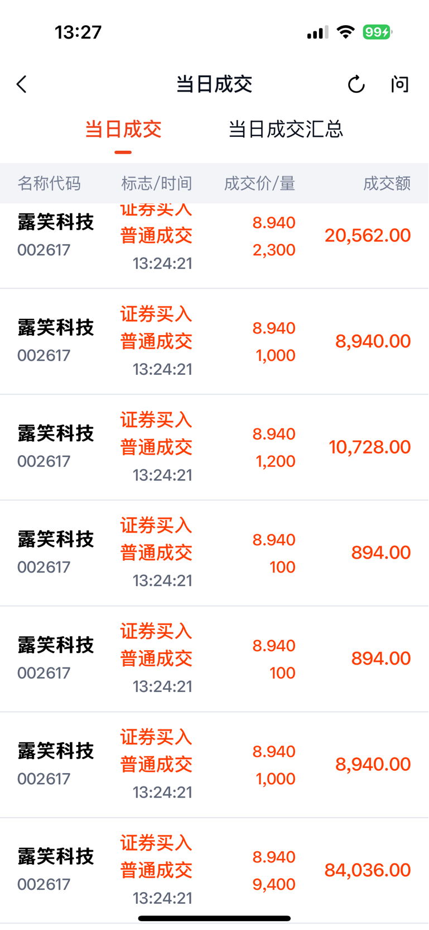Tap the 名称代码 column header
The image size is (429, 930).
(x=49, y=183)
